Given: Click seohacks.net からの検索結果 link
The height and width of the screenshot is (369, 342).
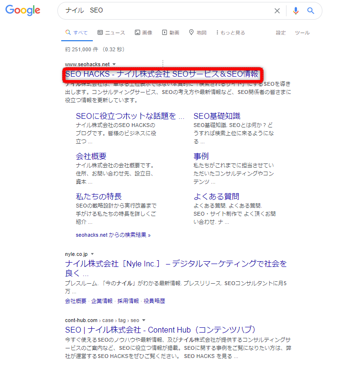Looking at the screenshot, I should [x=113, y=235].
